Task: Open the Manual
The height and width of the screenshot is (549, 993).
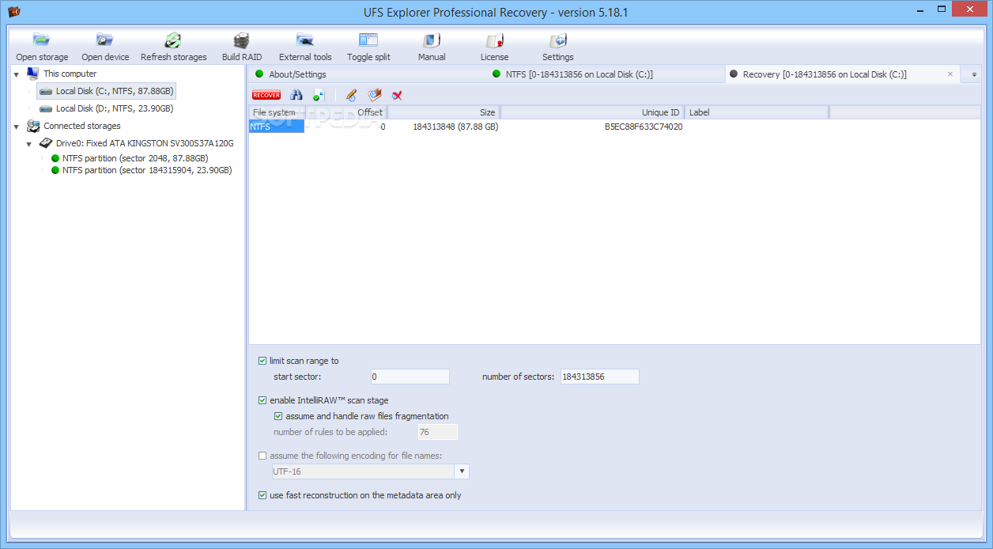Action: click(432, 47)
